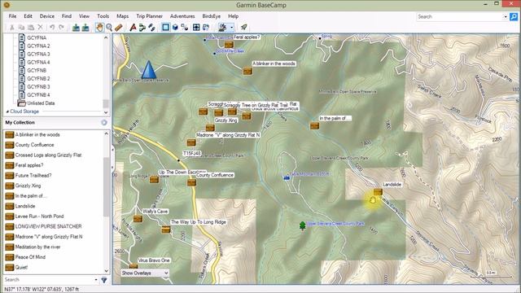Select 'Peace Of Mind' list item

point(30,257)
